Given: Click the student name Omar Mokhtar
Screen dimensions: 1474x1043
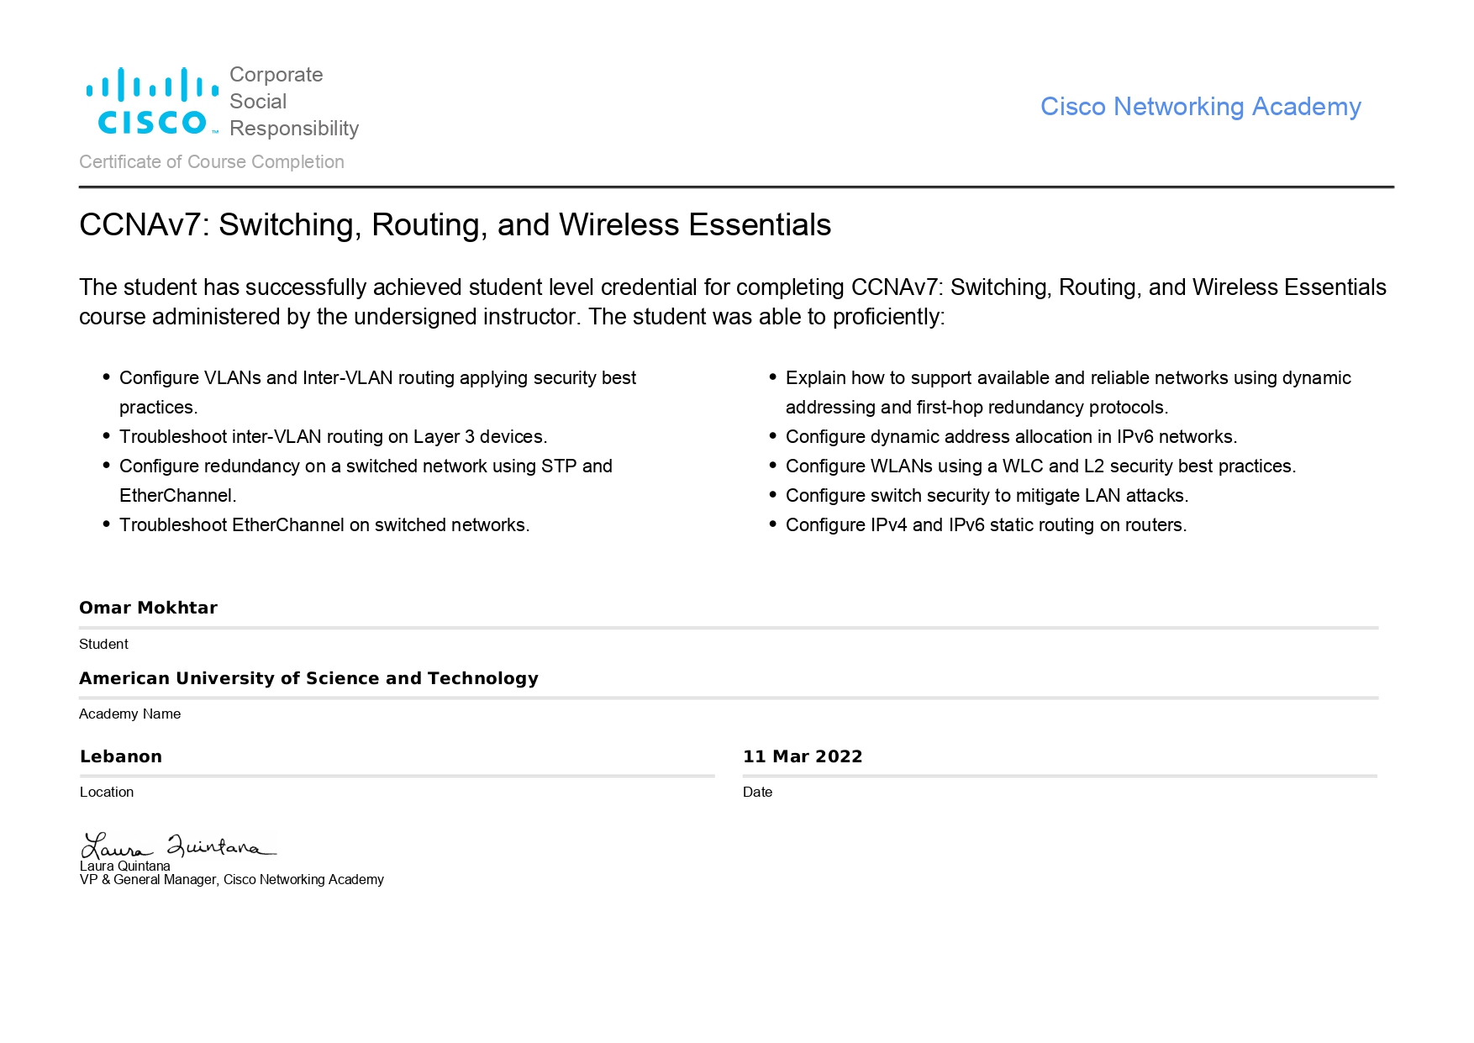Looking at the screenshot, I should 148,608.
